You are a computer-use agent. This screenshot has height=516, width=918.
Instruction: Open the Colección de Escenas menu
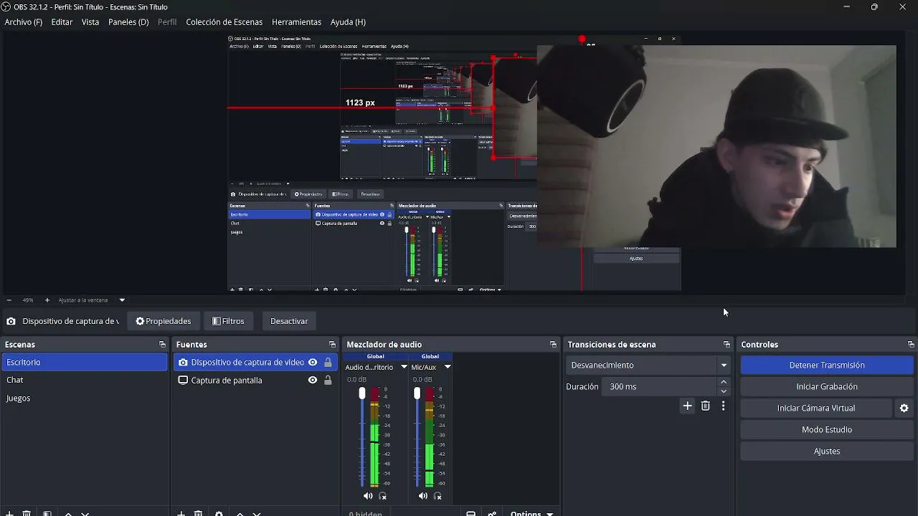click(224, 22)
